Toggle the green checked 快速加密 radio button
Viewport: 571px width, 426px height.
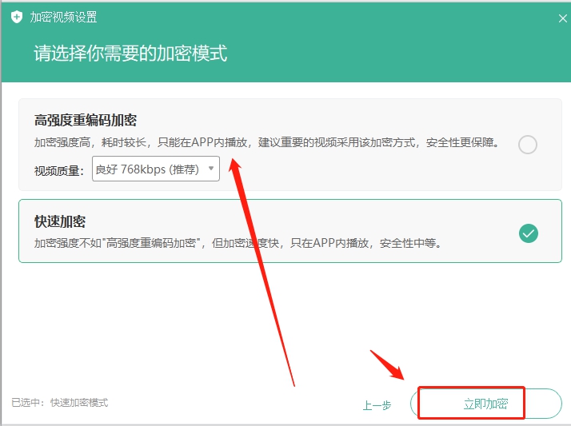pyautogui.click(x=528, y=233)
